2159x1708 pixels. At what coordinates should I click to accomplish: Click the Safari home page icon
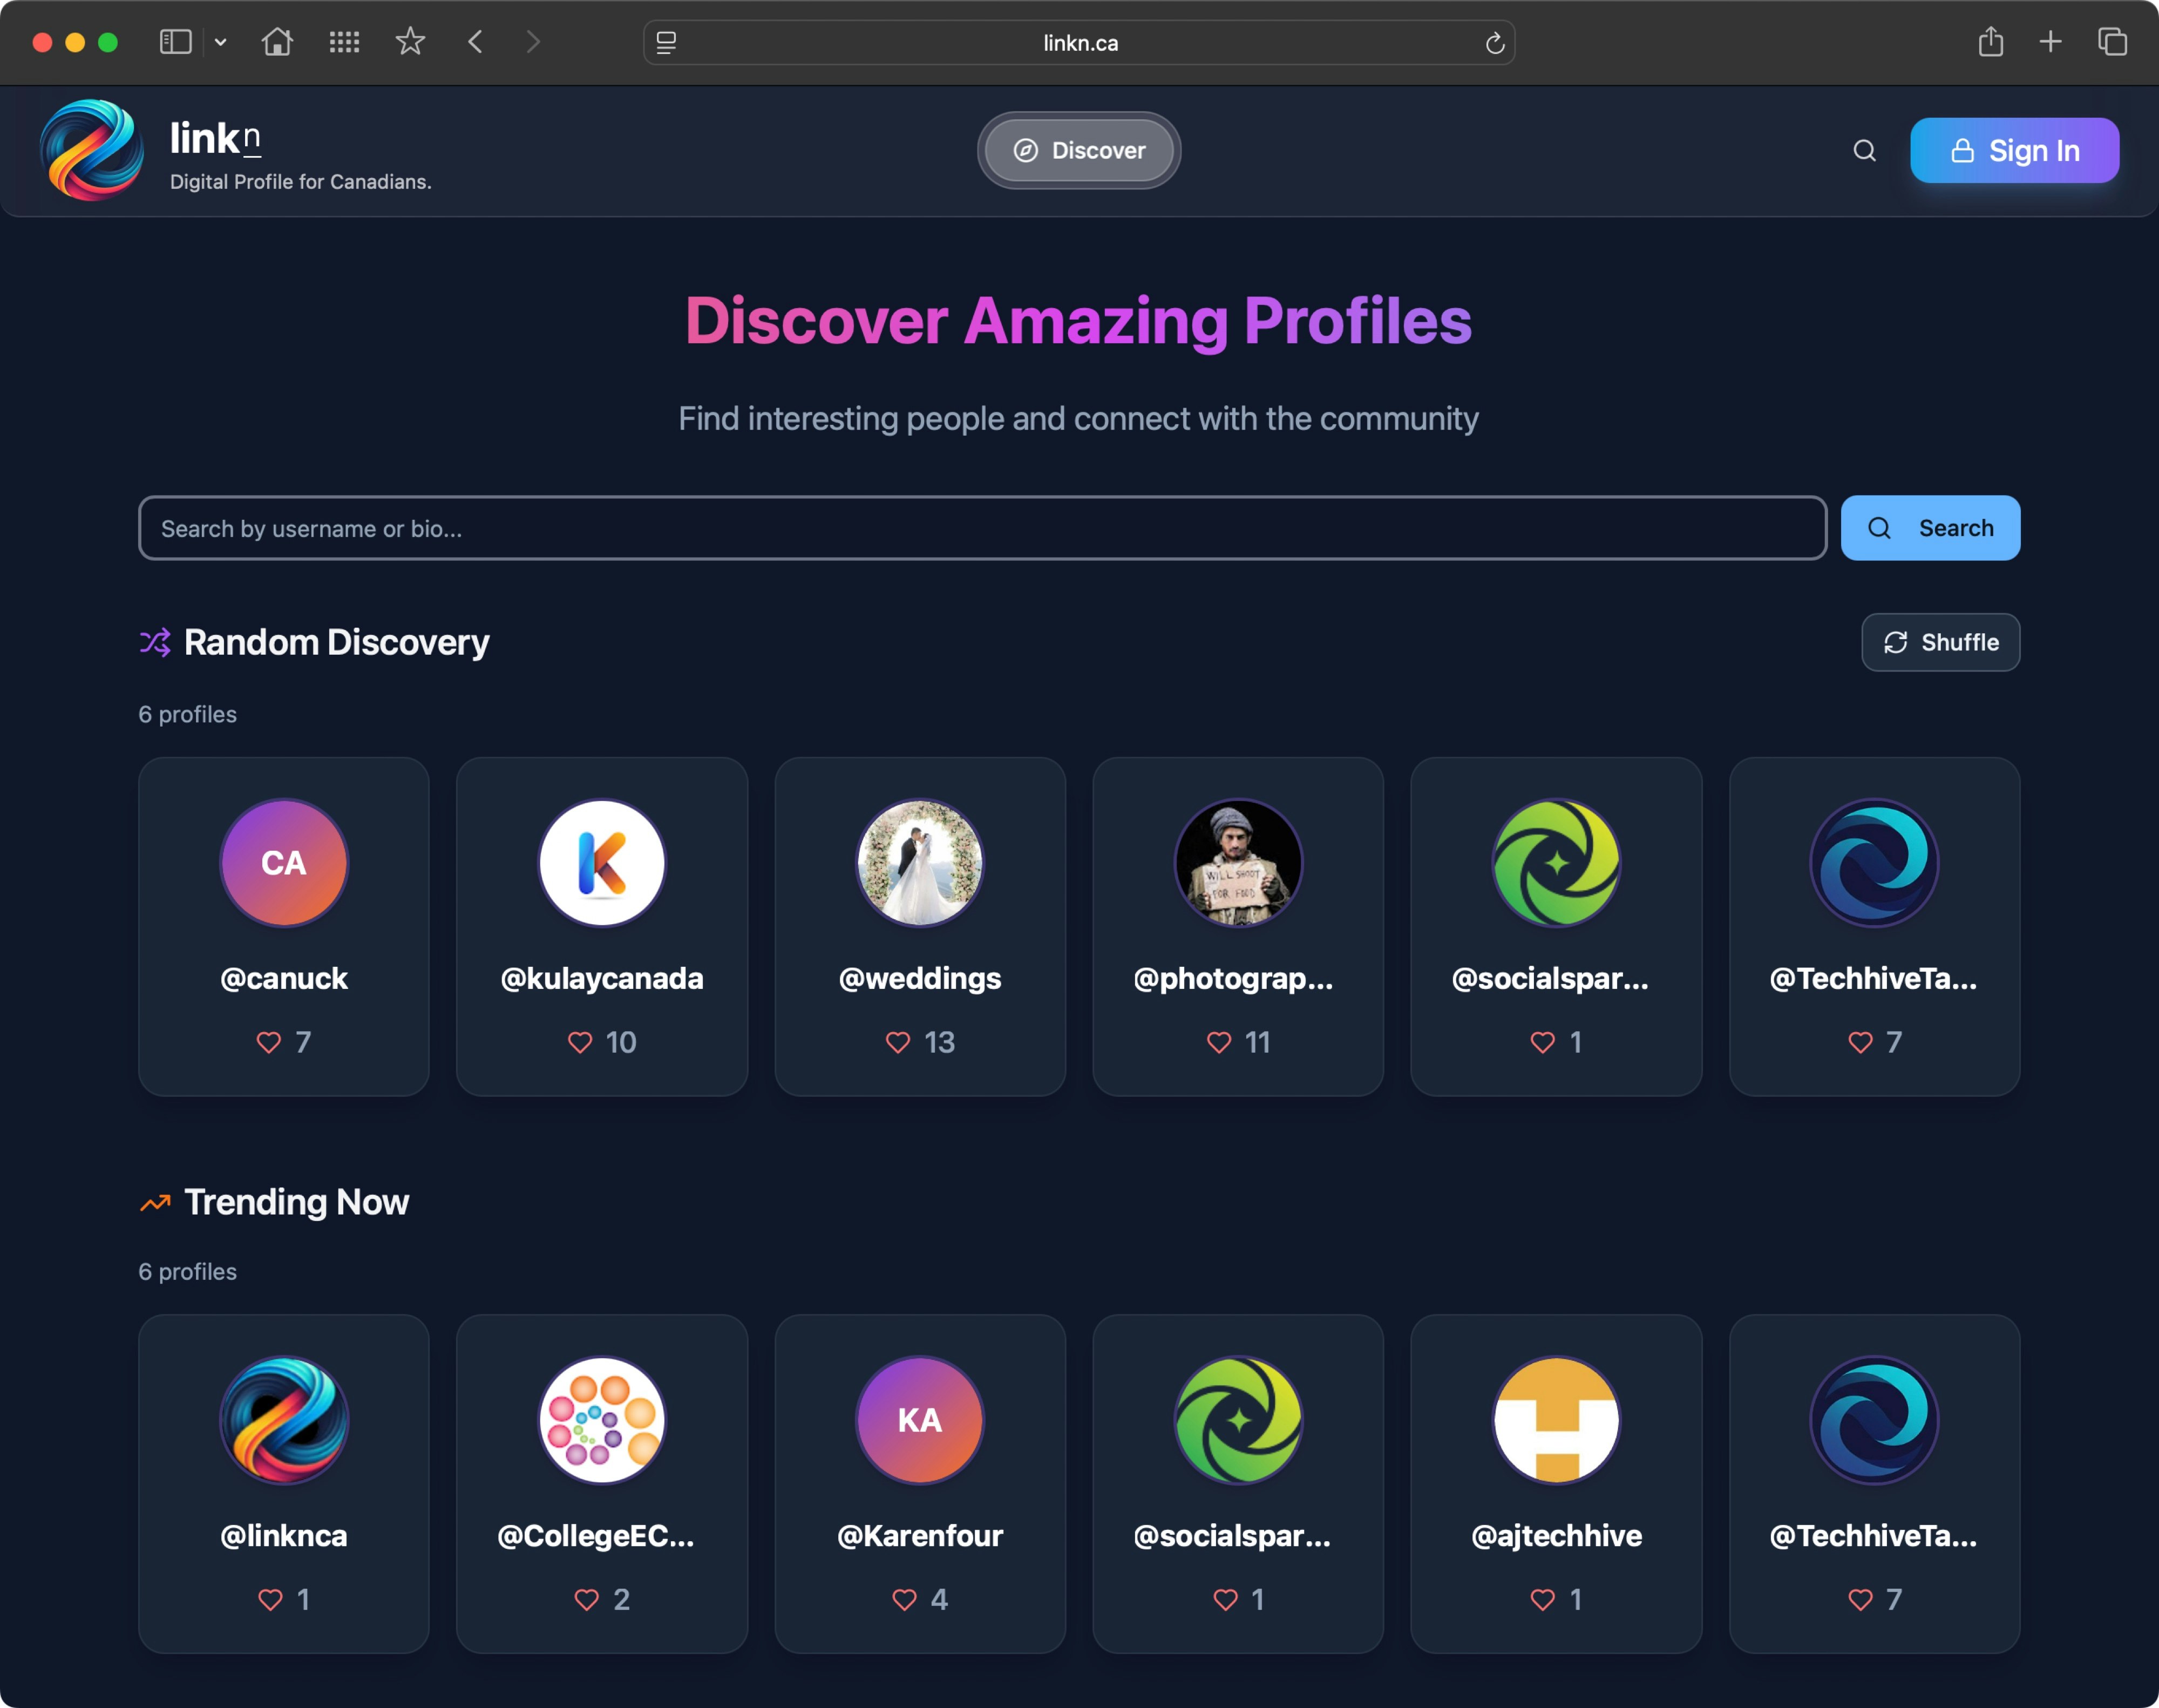click(277, 42)
